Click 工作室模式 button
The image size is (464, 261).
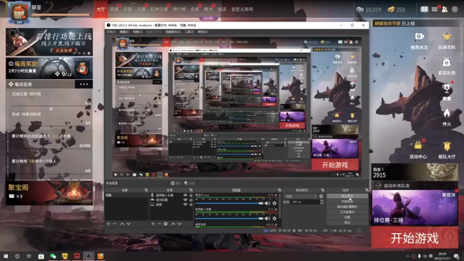click(347, 212)
